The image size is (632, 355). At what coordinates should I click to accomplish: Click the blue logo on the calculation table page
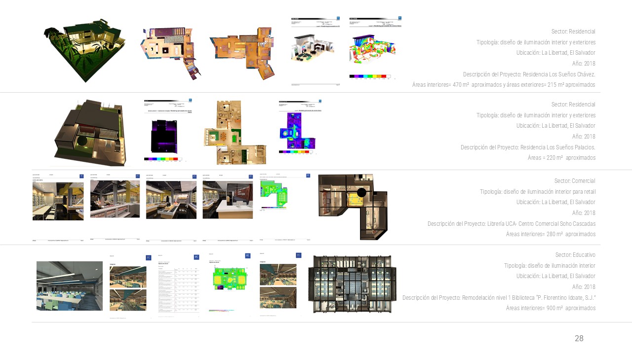pyautogui.click(x=197, y=256)
